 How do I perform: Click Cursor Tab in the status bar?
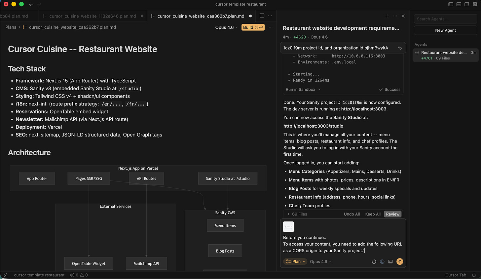click(456, 275)
